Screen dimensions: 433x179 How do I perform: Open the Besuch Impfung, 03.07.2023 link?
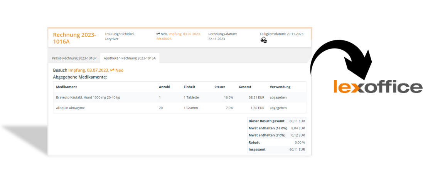tap(88, 70)
